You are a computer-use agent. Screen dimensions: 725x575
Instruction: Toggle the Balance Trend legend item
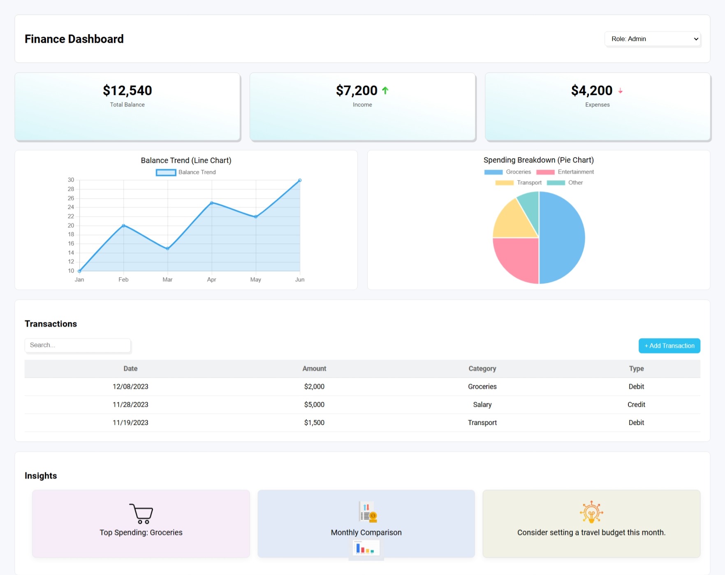(x=186, y=172)
